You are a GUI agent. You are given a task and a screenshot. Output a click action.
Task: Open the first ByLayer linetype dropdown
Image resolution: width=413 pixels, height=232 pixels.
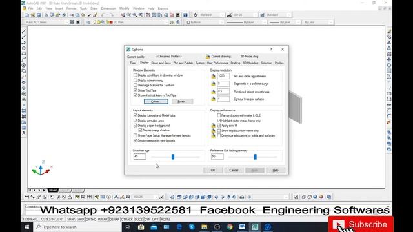coord(247,22)
